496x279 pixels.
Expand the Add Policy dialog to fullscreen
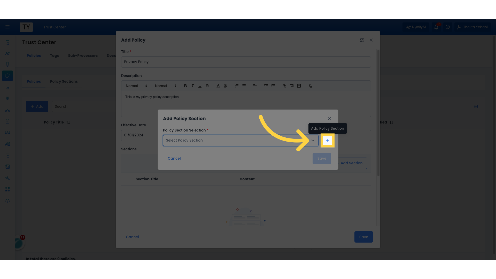coord(362,40)
